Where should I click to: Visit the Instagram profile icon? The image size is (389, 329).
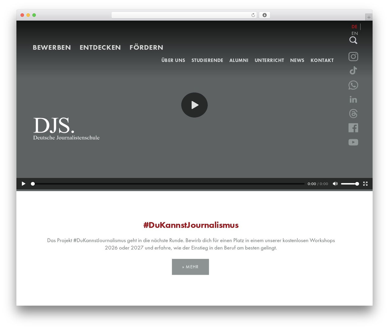pos(353,56)
